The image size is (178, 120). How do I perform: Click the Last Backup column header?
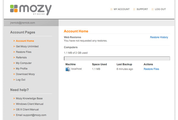(x=124, y=64)
